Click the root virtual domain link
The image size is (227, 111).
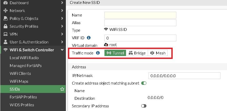(113, 45)
